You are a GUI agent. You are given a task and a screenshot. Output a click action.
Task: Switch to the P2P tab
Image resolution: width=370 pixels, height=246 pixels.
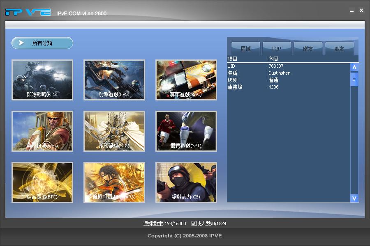(x=277, y=48)
